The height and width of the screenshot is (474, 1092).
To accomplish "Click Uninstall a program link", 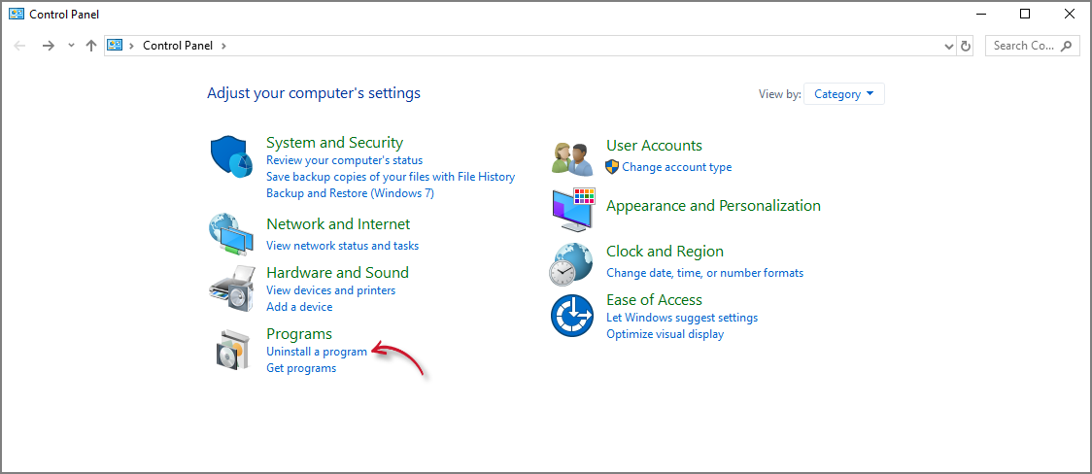I will click(x=317, y=352).
